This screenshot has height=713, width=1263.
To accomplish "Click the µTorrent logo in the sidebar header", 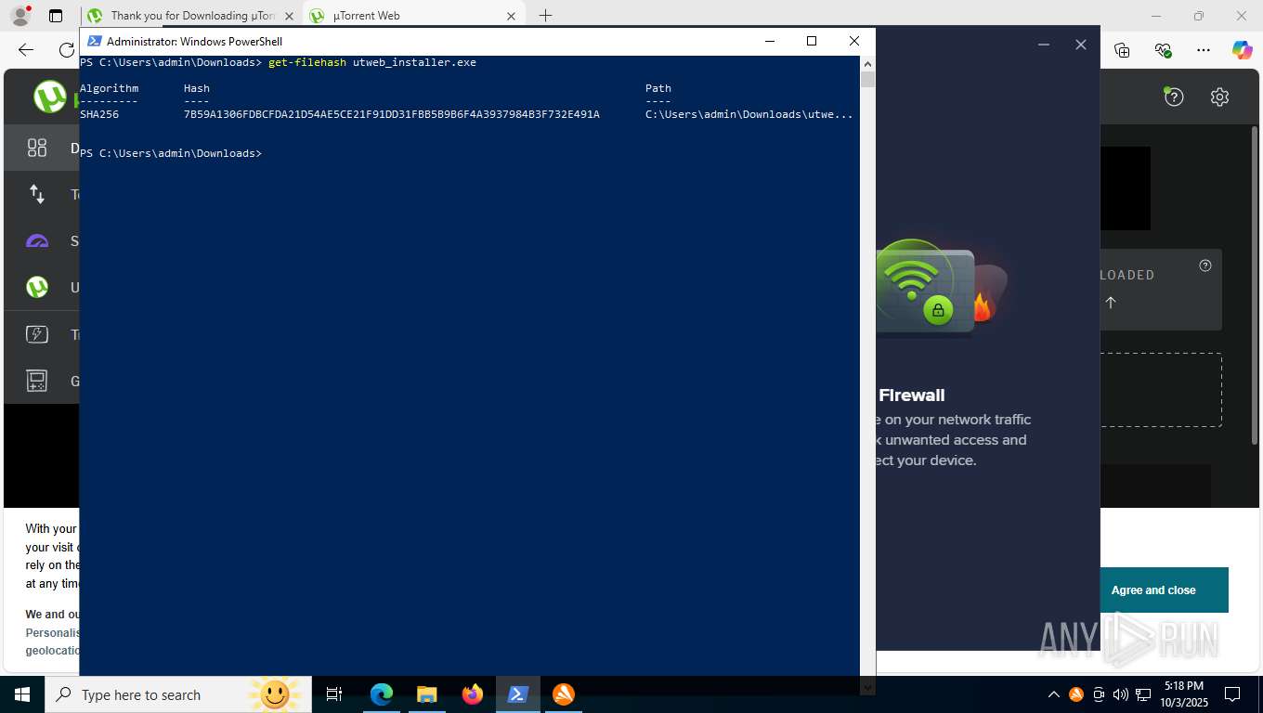I will [50, 97].
